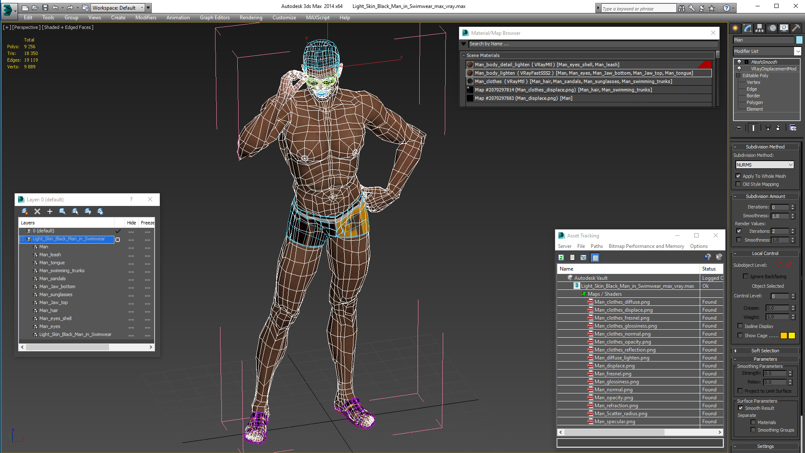This screenshot has height=453, width=805.
Task: Click the Pin Stack icon
Action: coord(739,128)
